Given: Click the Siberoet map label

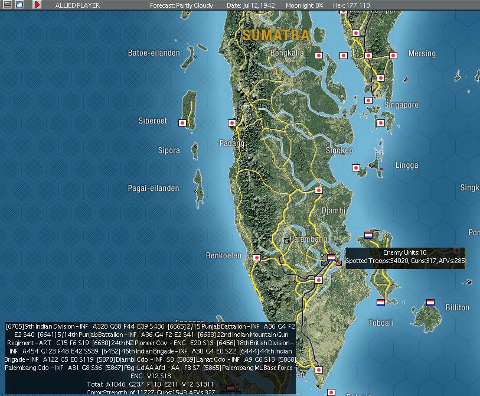Looking at the screenshot, I should pos(153,121).
